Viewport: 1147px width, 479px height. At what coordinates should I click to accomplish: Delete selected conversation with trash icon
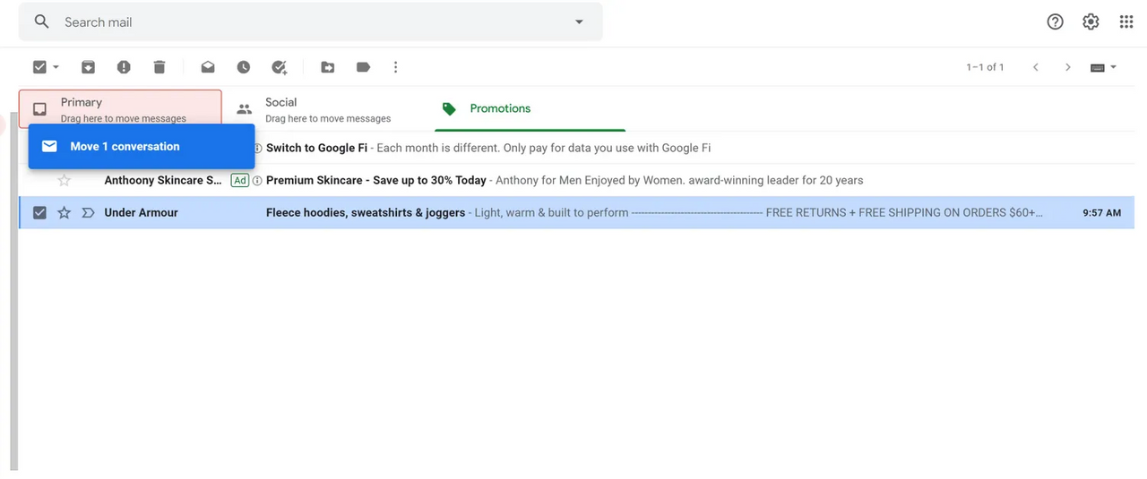pos(160,67)
